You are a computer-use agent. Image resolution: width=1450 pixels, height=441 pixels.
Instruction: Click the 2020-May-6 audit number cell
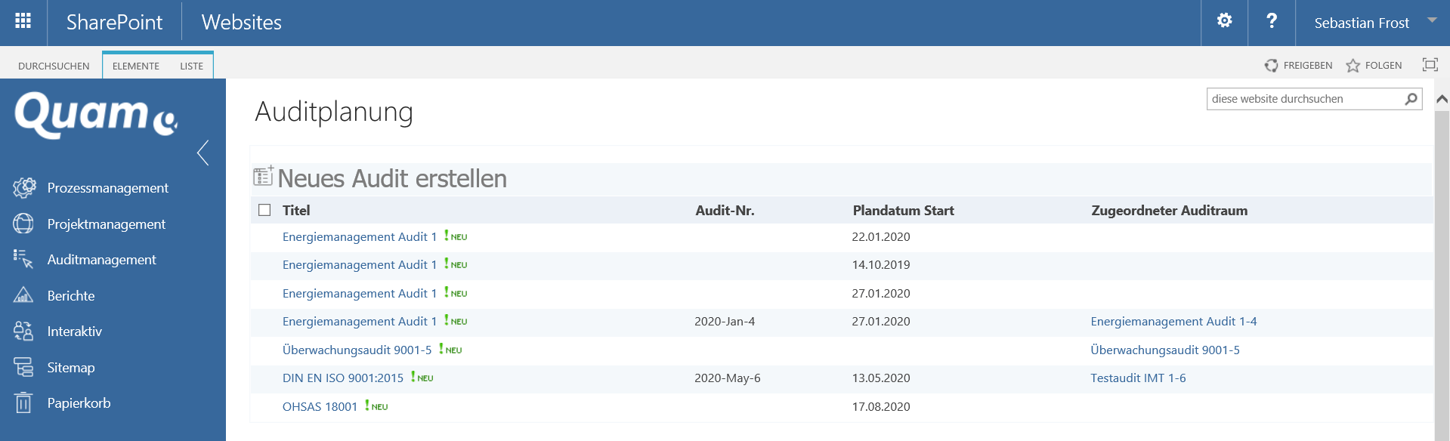point(727,378)
